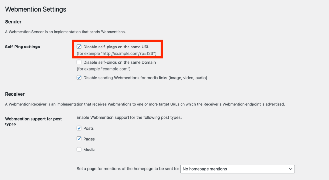Click the 'Pages' label text
The height and width of the screenshot is (180, 329).
click(x=89, y=139)
